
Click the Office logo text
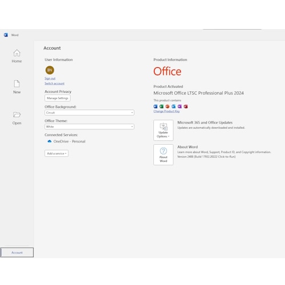click(167, 71)
